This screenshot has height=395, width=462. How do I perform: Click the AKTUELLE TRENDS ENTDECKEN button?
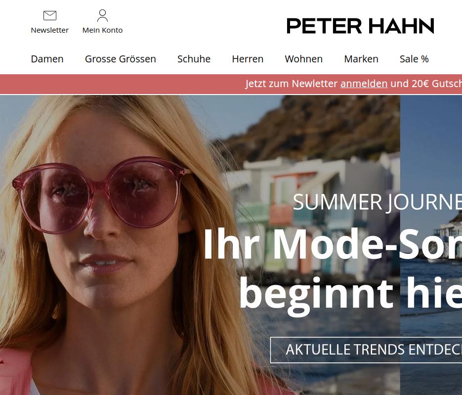coord(366,350)
